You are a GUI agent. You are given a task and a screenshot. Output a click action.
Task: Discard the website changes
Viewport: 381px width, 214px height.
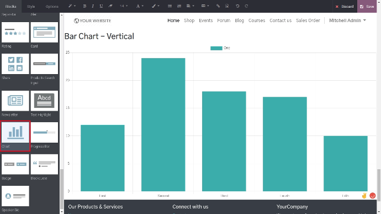click(x=345, y=7)
